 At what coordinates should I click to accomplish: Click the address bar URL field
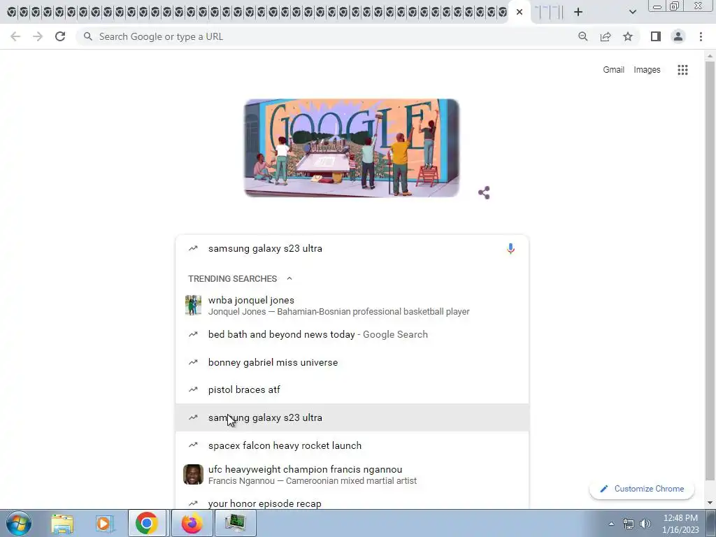click(329, 36)
